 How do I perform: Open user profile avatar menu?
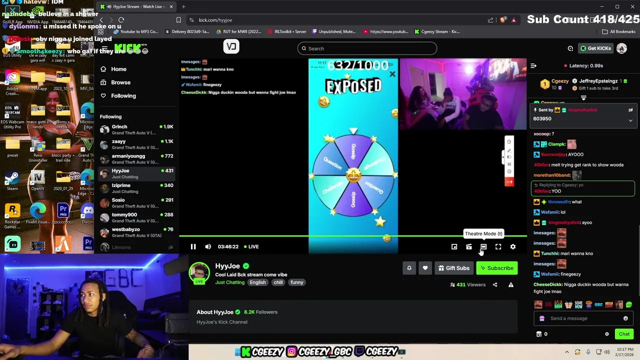pyautogui.click(x=621, y=48)
